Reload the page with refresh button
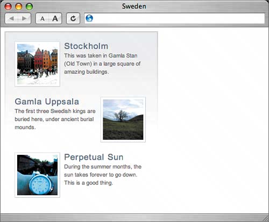 coord(73,18)
